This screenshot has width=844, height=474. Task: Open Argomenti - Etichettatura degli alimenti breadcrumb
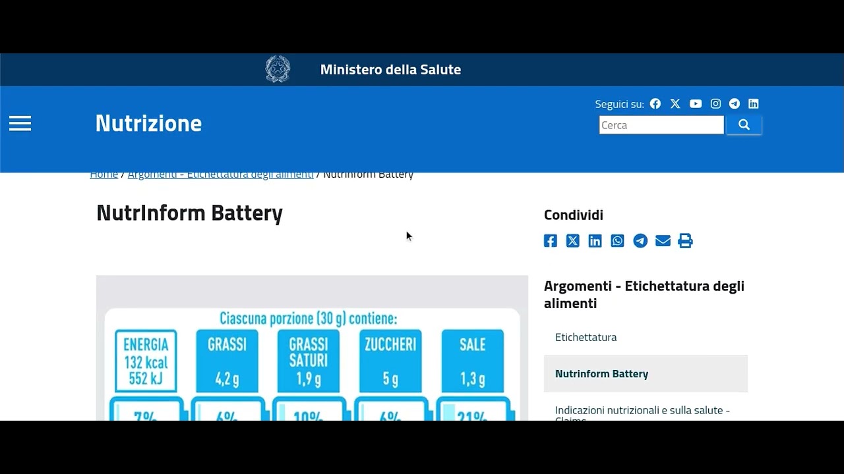click(x=220, y=174)
